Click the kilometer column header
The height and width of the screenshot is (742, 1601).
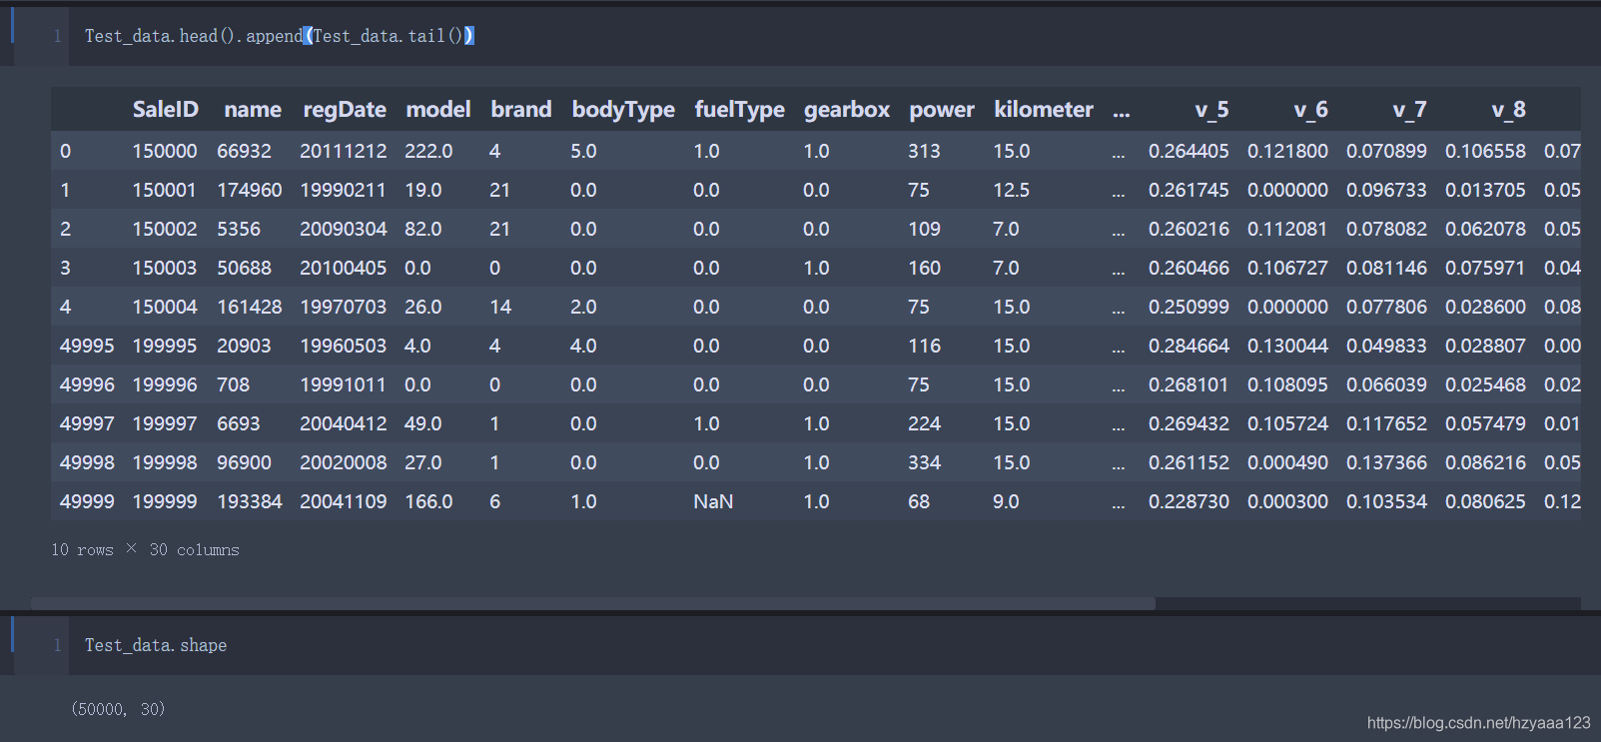click(x=1044, y=110)
